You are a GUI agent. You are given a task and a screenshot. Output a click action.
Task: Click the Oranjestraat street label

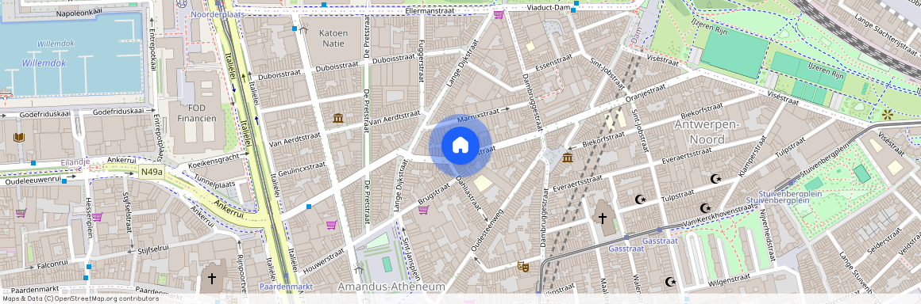coord(645,93)
